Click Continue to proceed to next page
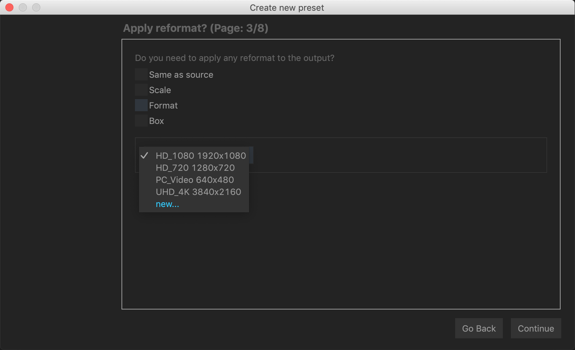 coord(535,328)
